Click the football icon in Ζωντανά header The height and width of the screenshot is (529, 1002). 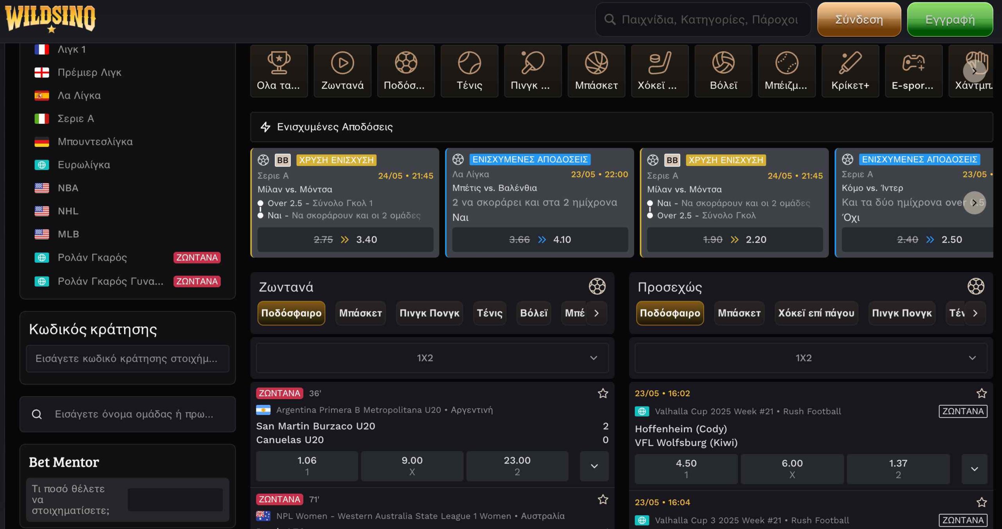[597, 286]
